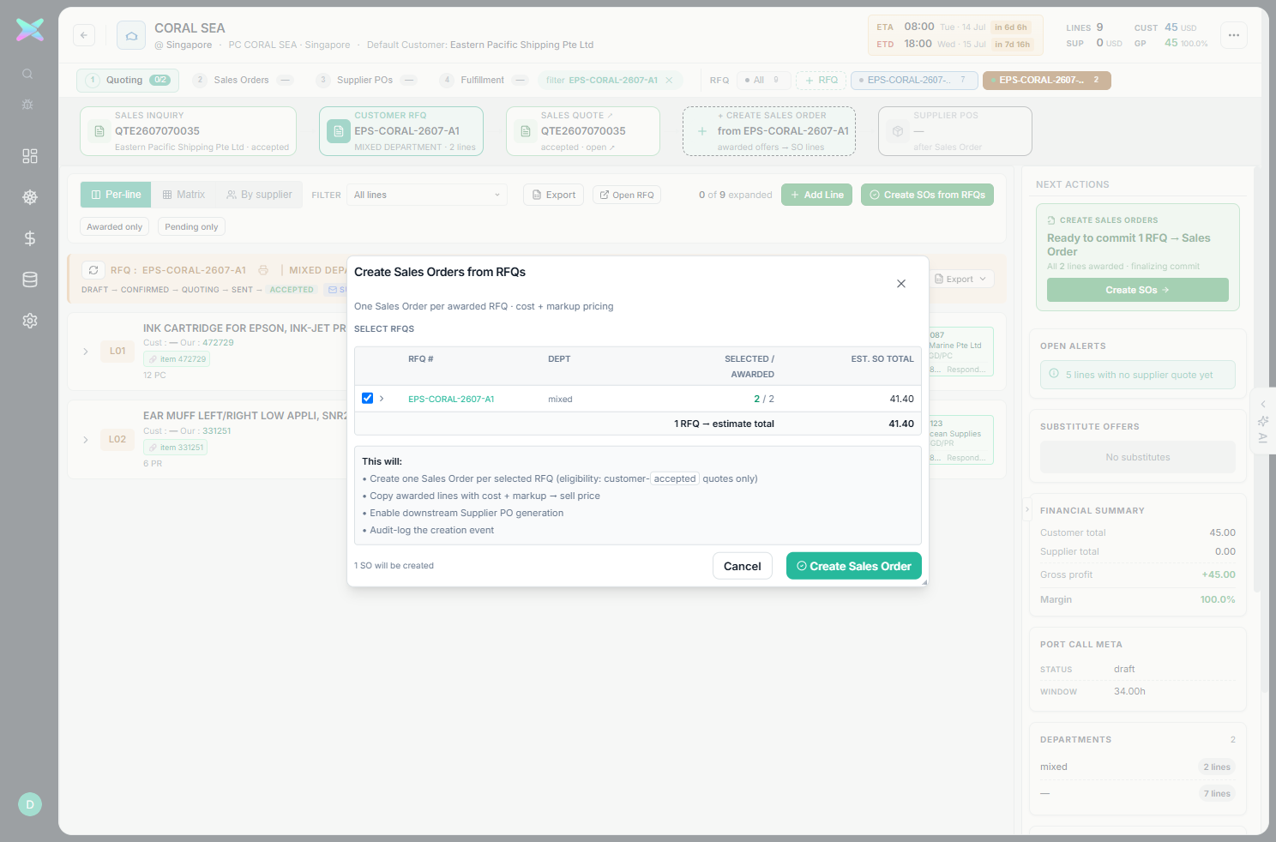Click the Customer RFQ document icon

coord(339,131)
